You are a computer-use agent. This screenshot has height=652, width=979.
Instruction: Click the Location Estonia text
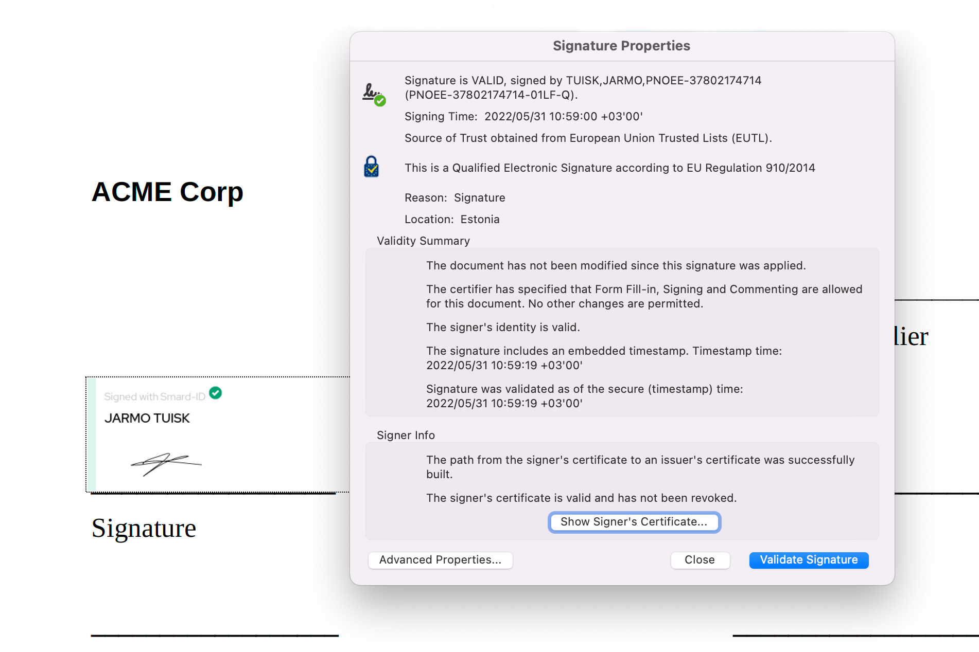[452, 219]
